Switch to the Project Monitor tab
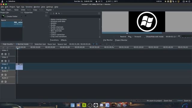 [121, 40]
